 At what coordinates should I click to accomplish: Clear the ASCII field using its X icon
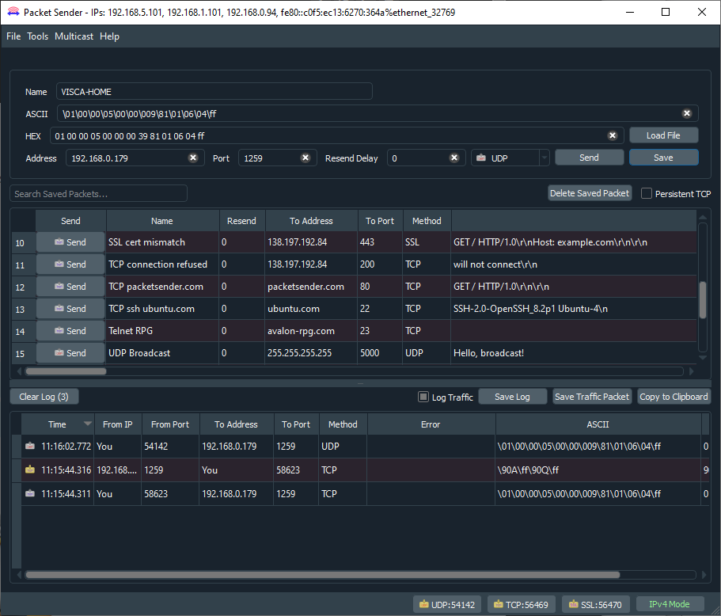click(x=686, y=113)
